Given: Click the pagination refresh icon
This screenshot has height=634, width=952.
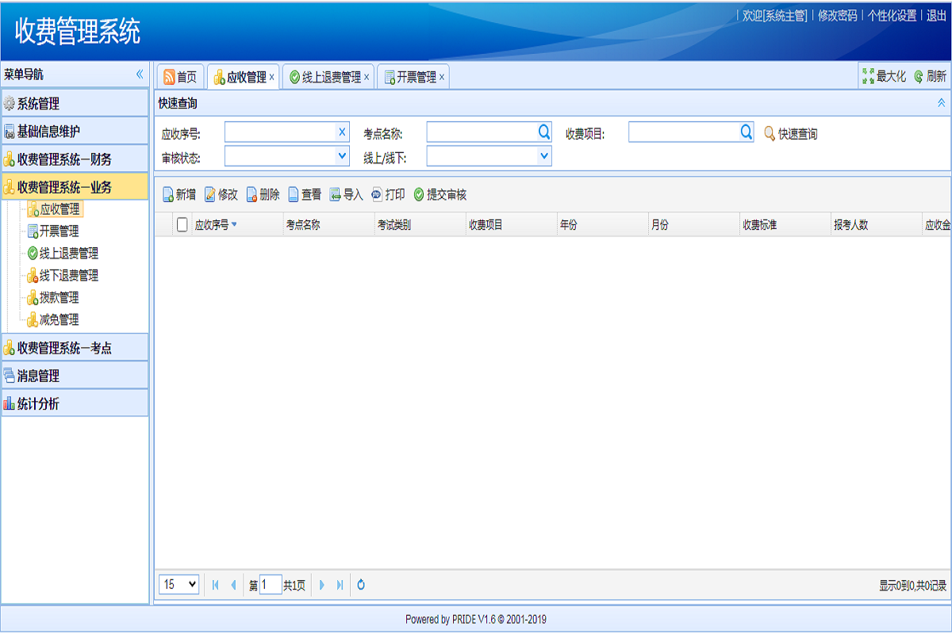Looking at the screenshot, I should click(x=361, y=585).
